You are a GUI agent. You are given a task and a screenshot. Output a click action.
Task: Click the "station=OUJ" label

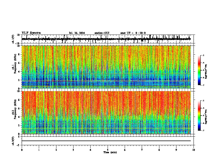click(102, 33)
